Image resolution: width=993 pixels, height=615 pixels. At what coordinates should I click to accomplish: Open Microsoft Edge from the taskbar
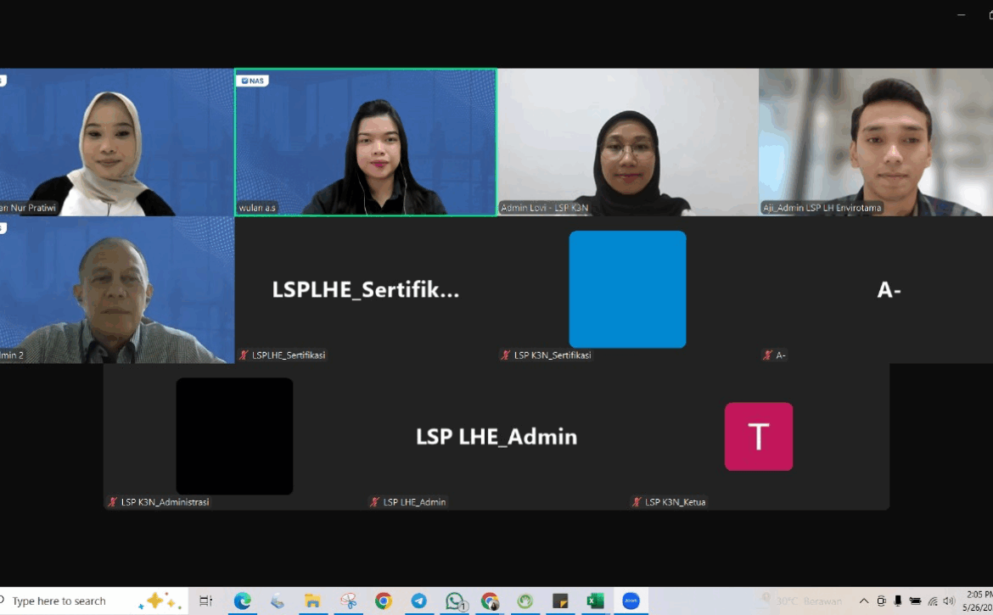[243, 601]
